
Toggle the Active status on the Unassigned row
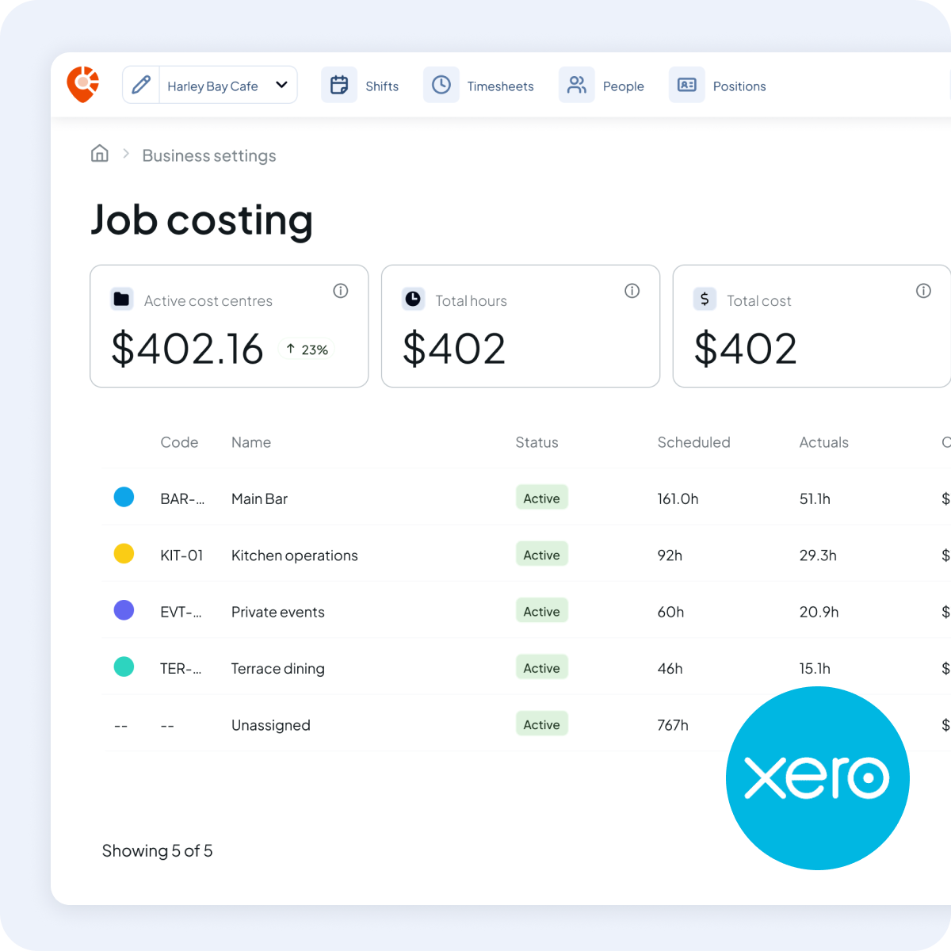point(541,724)
